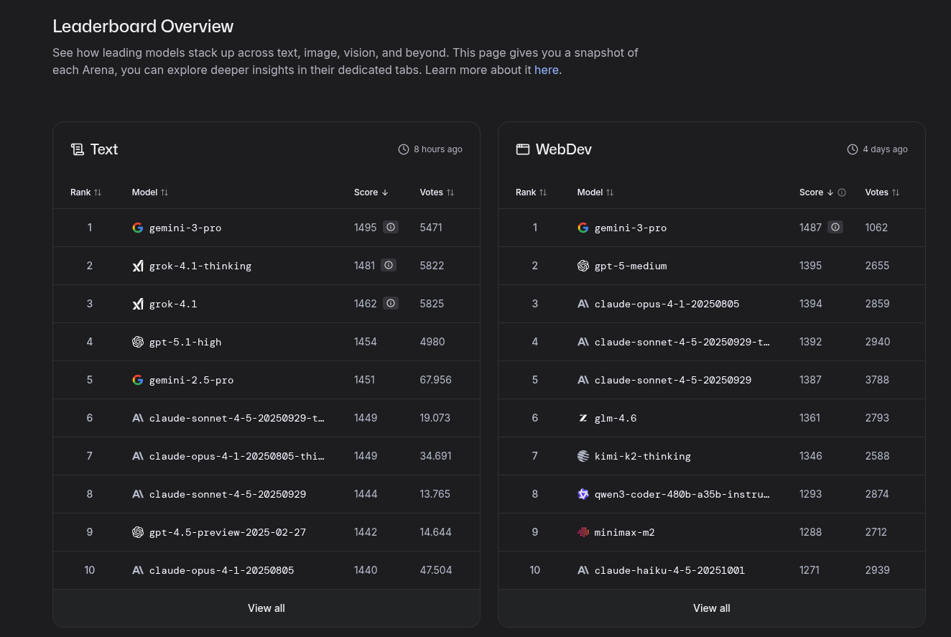This screenshot has width=951, height=637.
Task: Click info icon beside Text score 1495
Action: 391,227
